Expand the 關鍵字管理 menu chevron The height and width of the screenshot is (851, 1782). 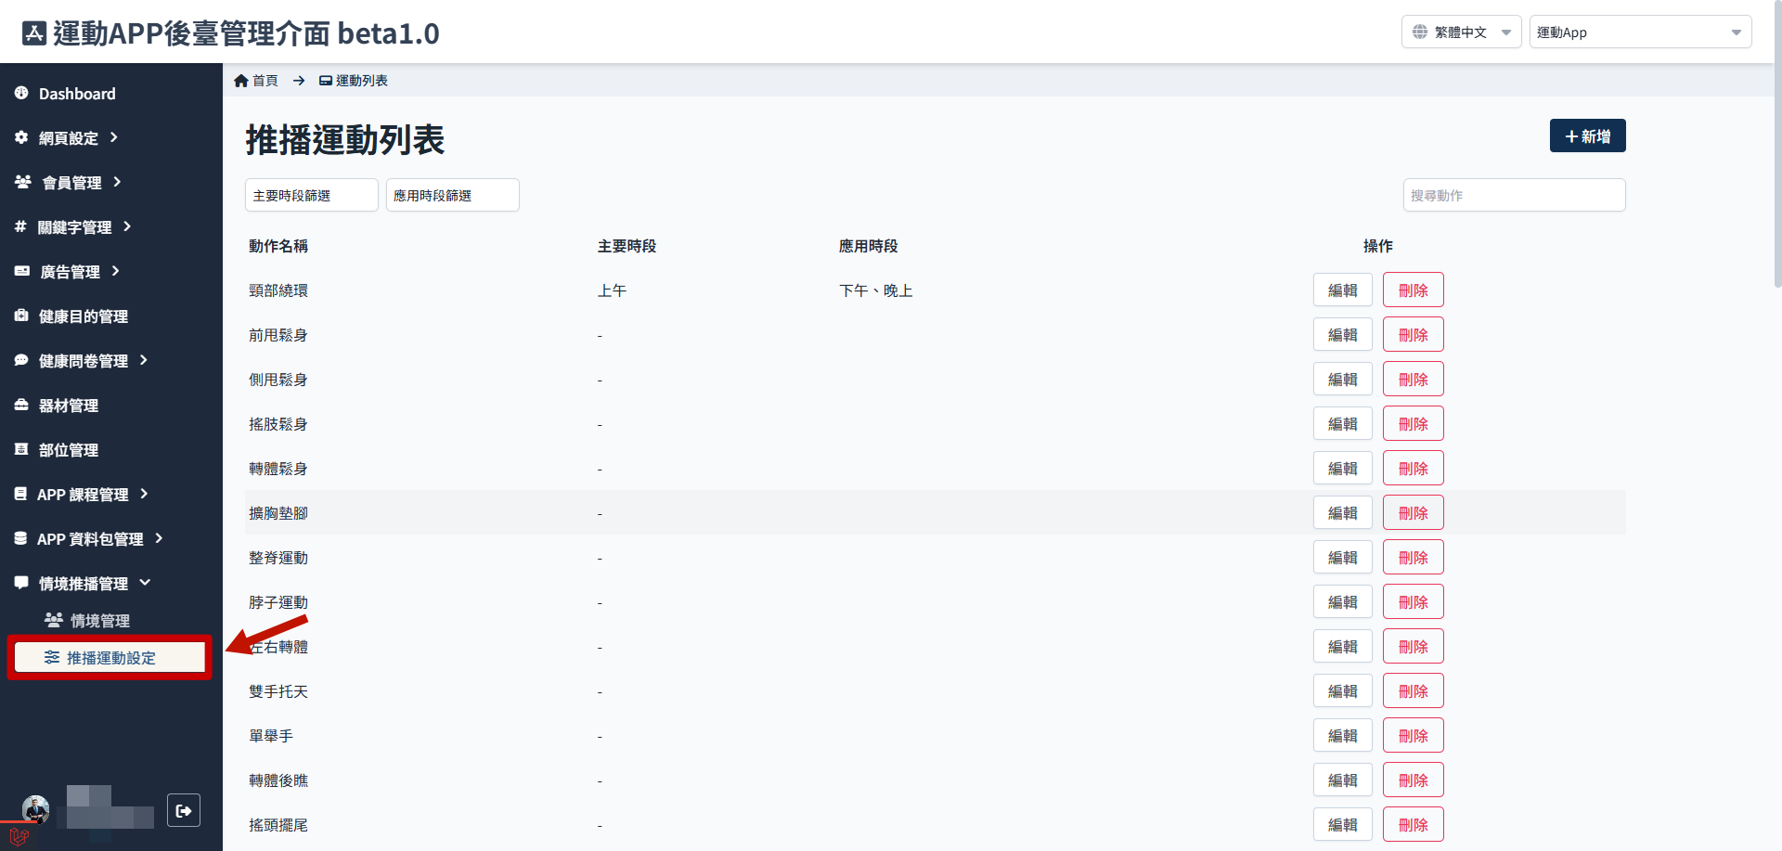pyautogui.click(x=127, y=226)
